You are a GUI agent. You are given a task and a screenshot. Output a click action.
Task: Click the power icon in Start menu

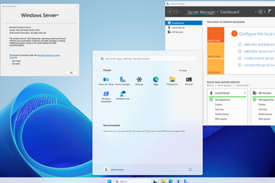point(190,169)
